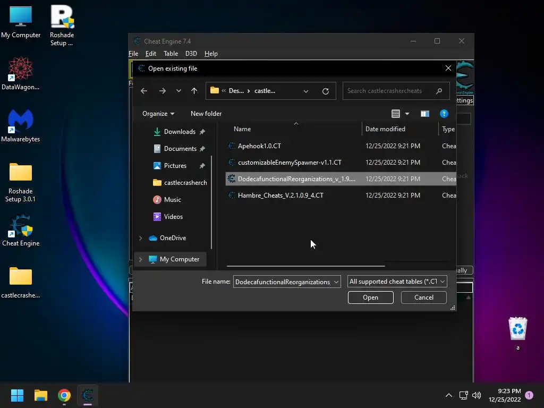Open the D3D menu in Cheat Engine
This screenshot has height=408, width=544.
[191, 54]
